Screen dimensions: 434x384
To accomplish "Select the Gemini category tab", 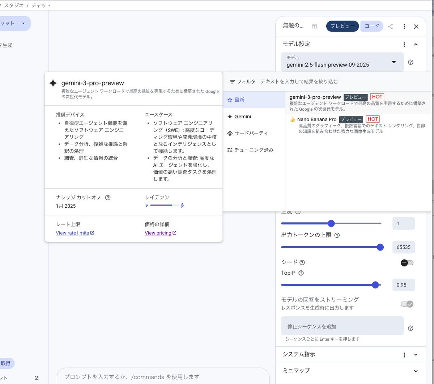I will click(x=254, y=117).
